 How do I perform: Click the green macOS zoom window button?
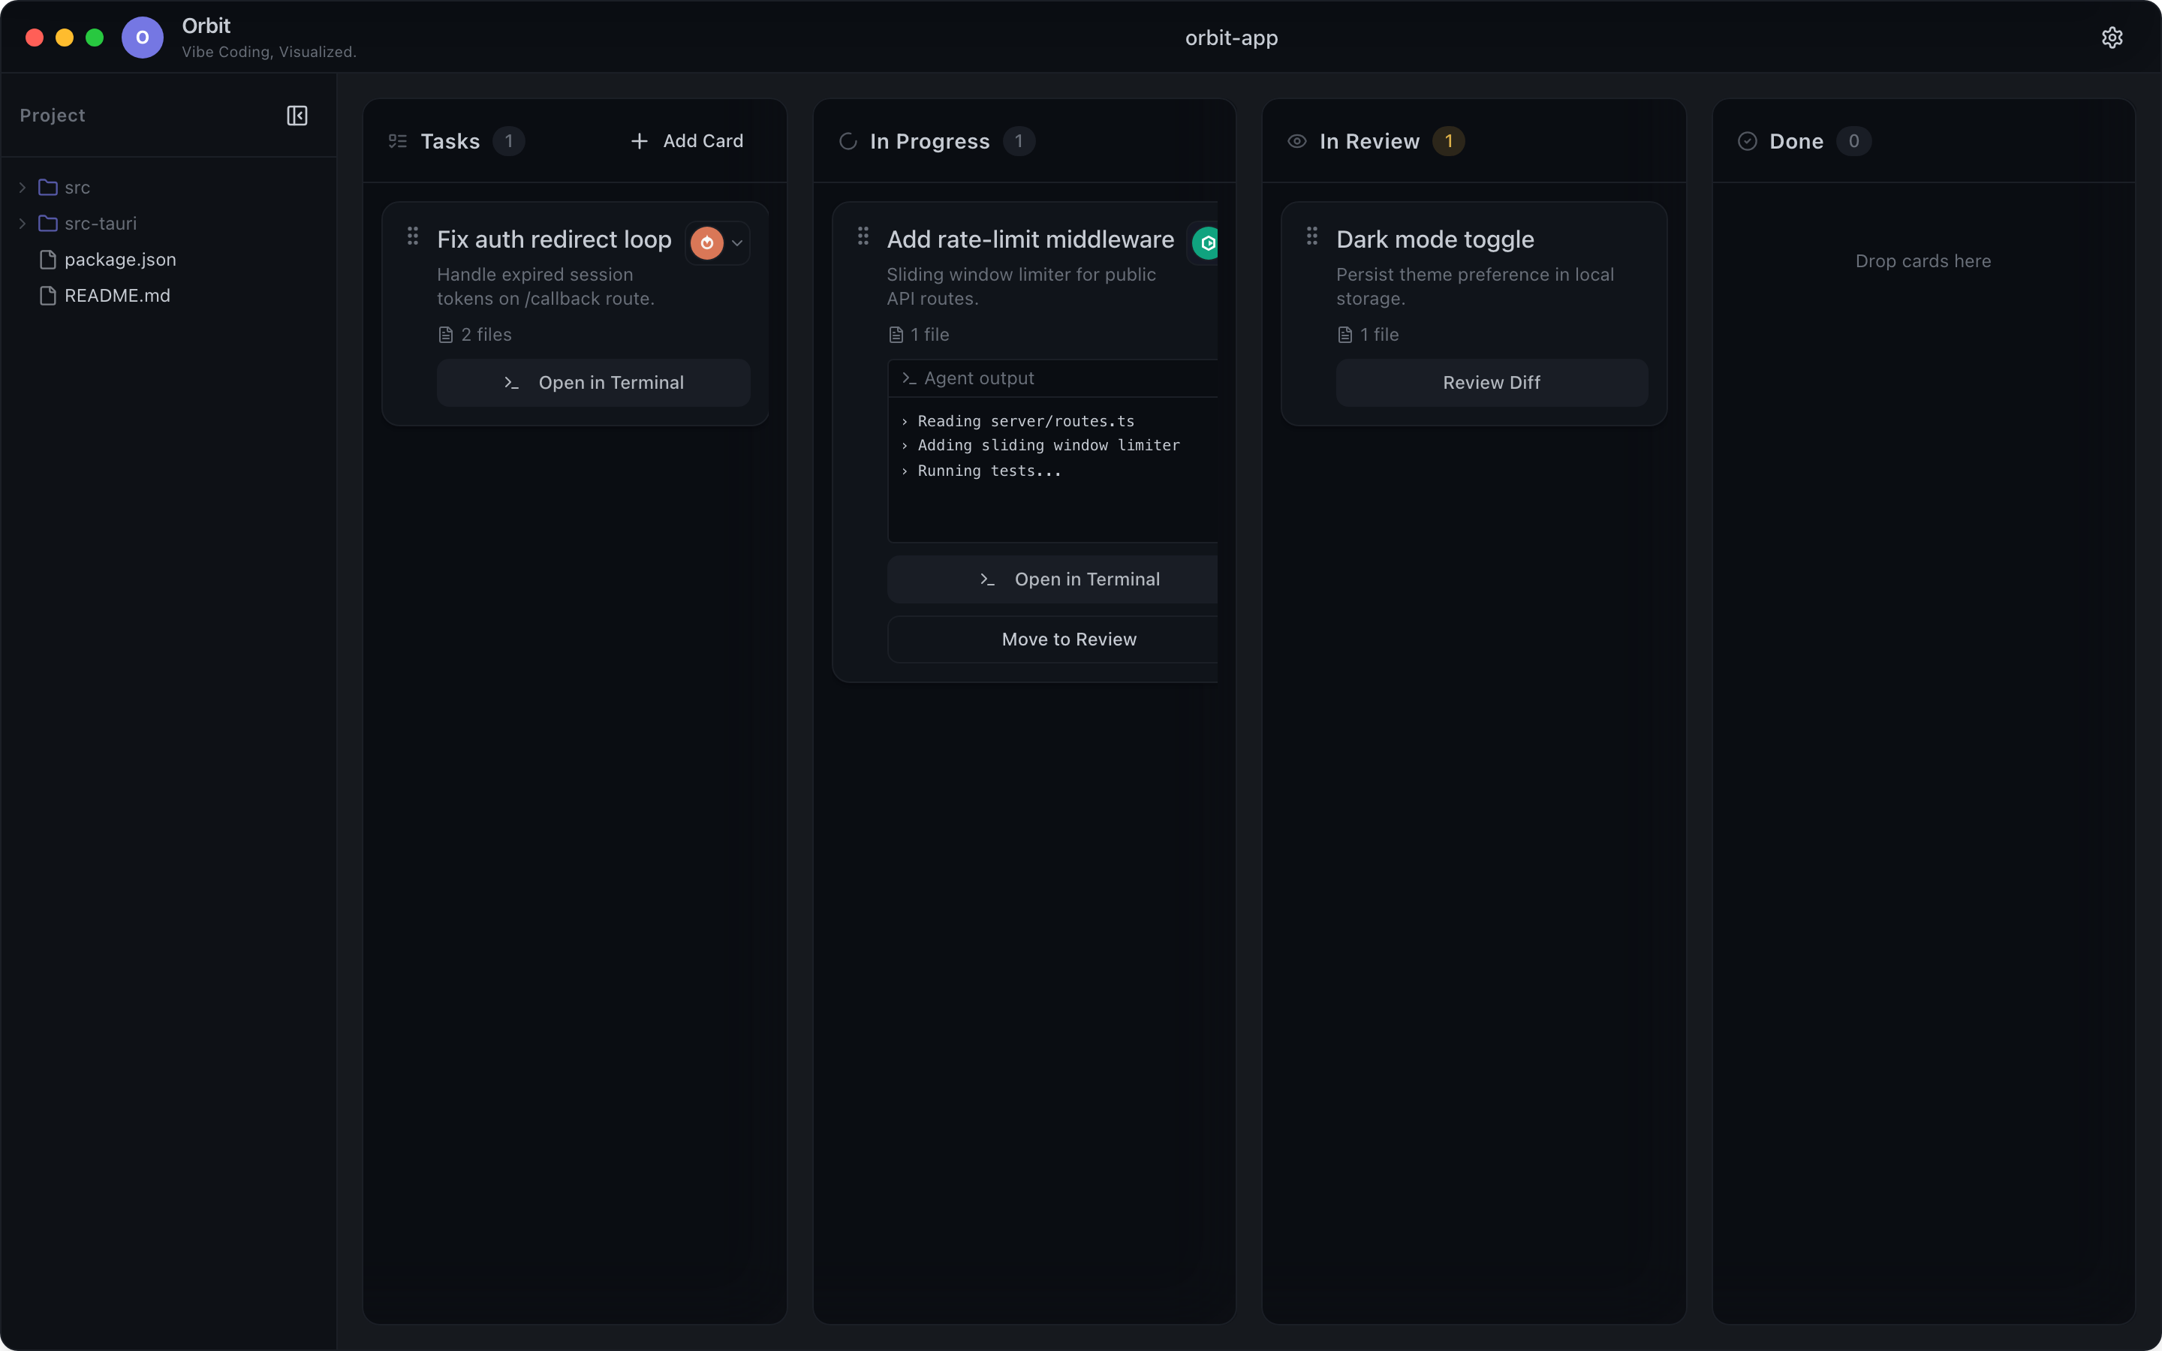[x=95, y=38]
